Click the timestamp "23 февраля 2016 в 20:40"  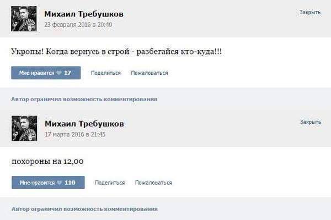point(78,24)
